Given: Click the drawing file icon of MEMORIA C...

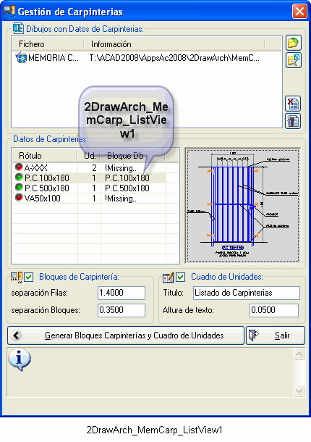Looking at the screenshot, I should tap(21, 57).
